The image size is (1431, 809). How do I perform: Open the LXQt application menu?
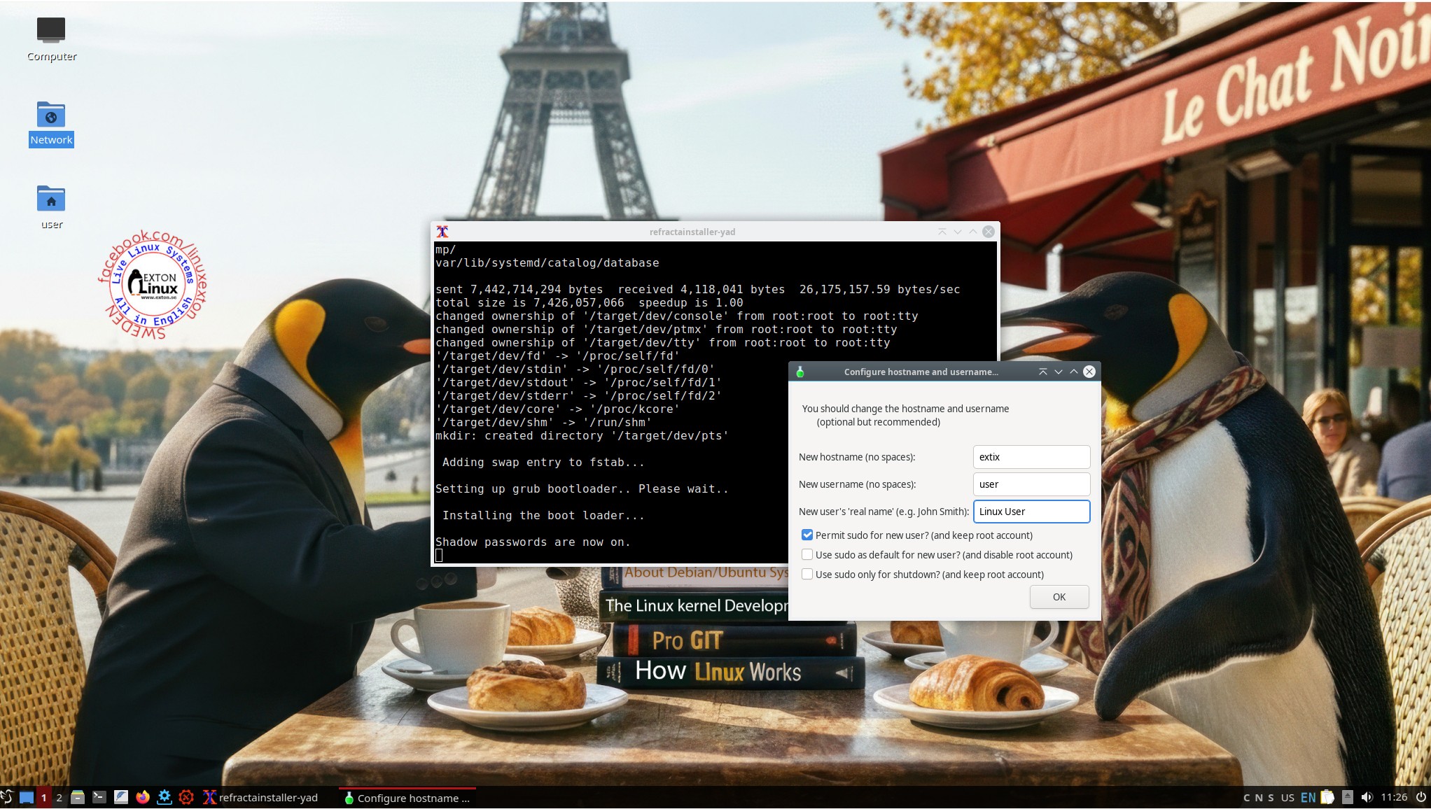tap(7, 797)
